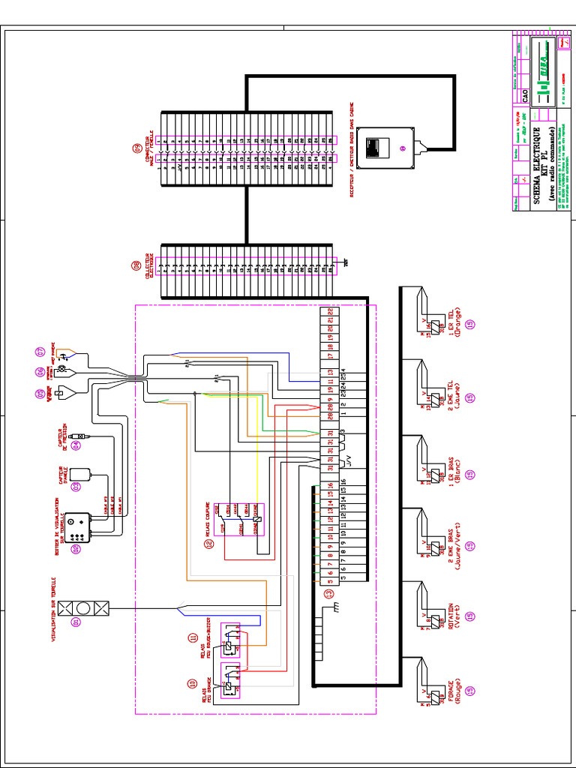Click the circled 04 reference marker
This screenshot has height=768, width=576.
click(76, 445)
